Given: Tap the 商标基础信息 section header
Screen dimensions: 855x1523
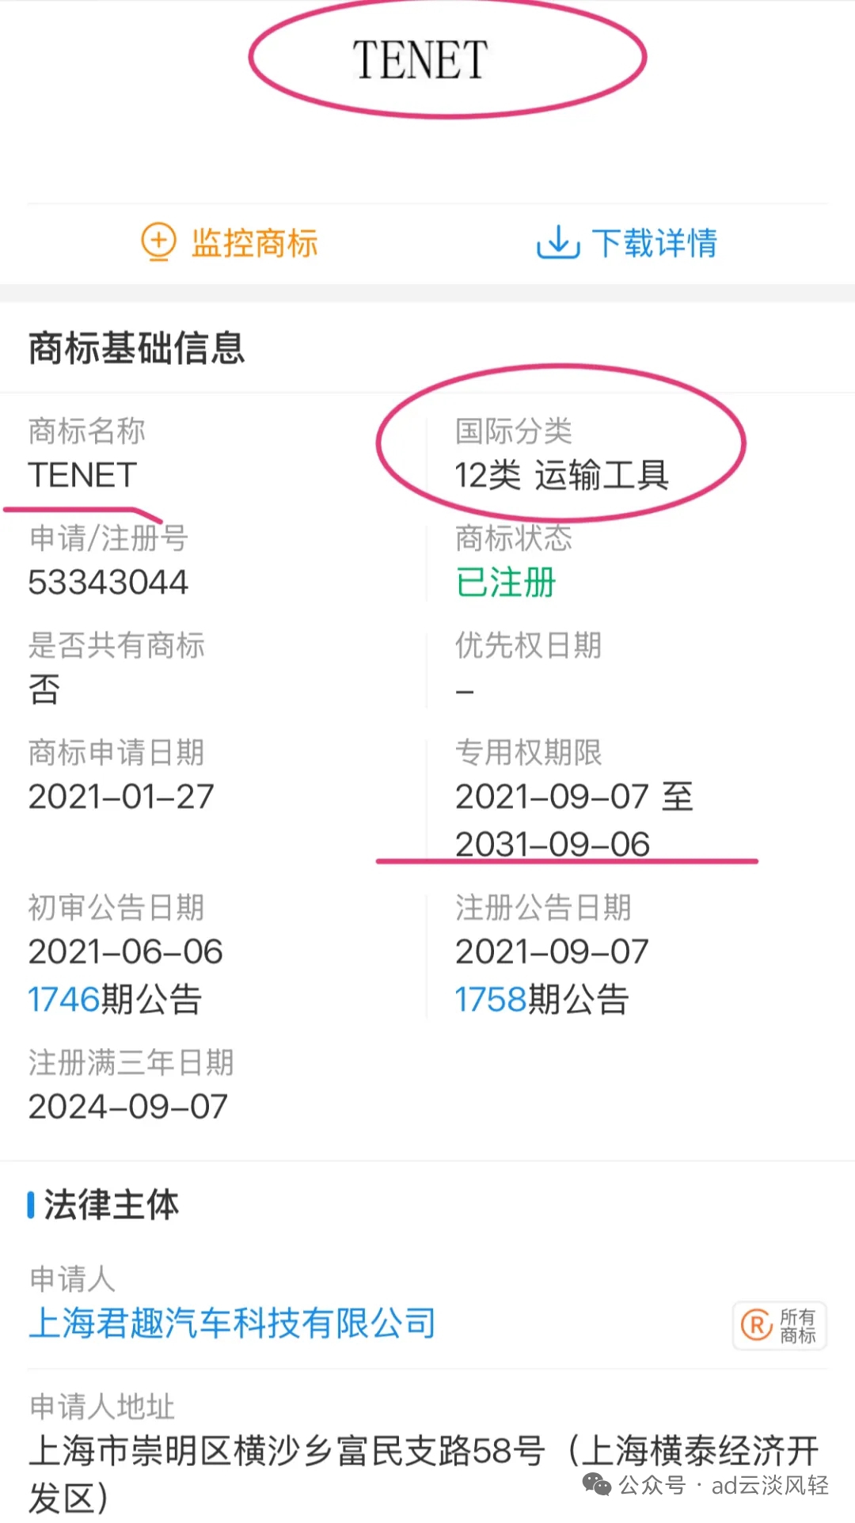Looking at the screenshot, I should pyautogui.click(x=137, y=348).
